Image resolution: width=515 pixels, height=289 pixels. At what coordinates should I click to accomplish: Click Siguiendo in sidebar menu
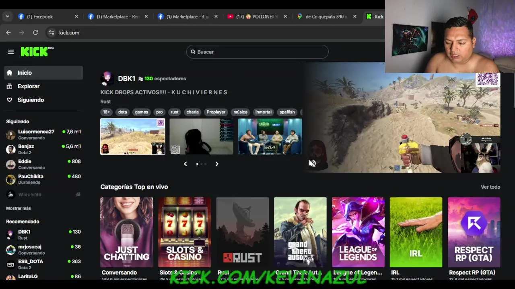43,100
